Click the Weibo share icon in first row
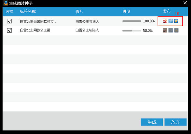The image size is (191, 134). tap(165, 21)
